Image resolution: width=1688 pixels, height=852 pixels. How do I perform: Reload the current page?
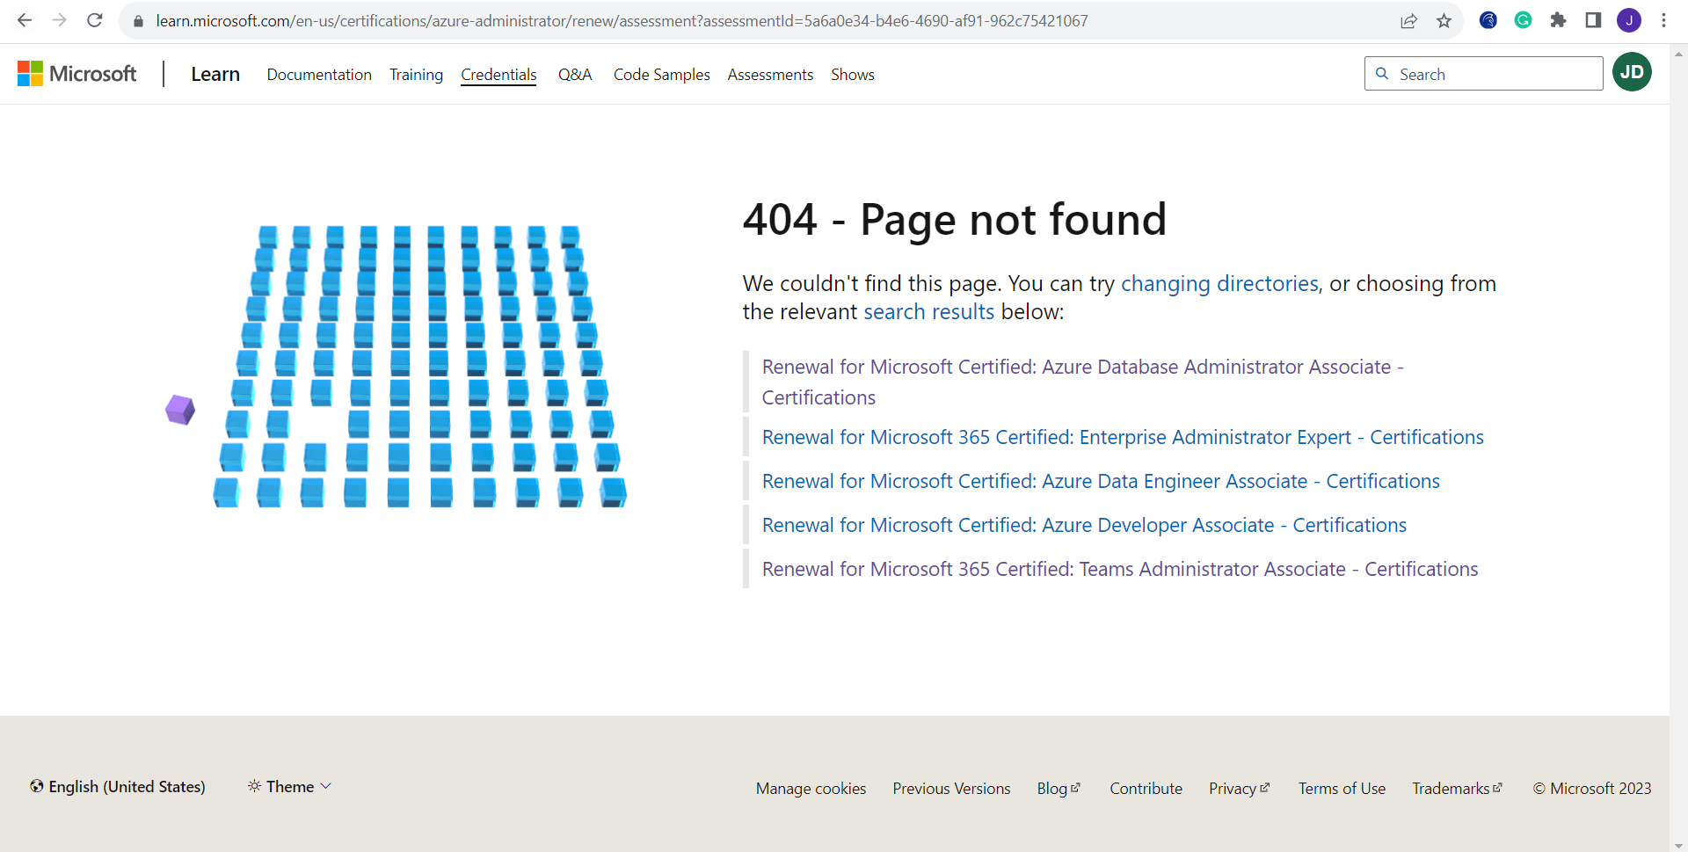coord(95,20)
